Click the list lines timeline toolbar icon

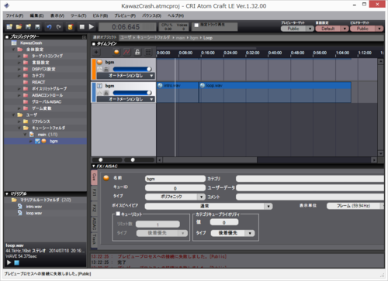[x=148, y=52]
